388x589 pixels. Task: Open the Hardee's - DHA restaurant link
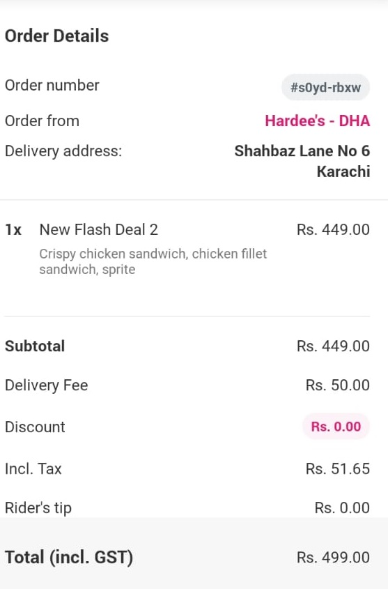[x=318, y=121]
